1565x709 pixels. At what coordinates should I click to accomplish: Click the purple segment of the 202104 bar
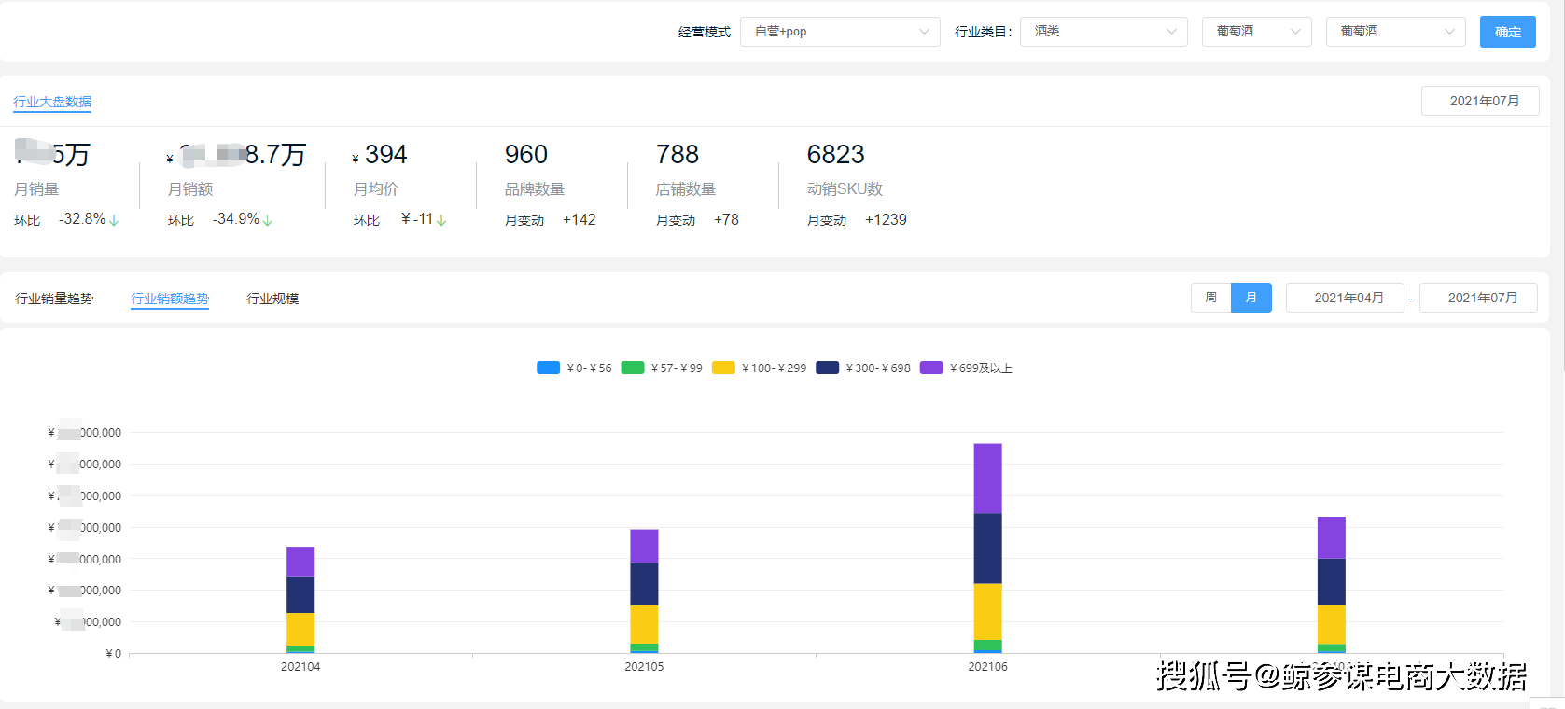tap(300, 562)
